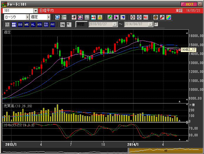Select the green pencil drawing tool
This screenshot has height=154, width=204.
click(x=110, y=17)
